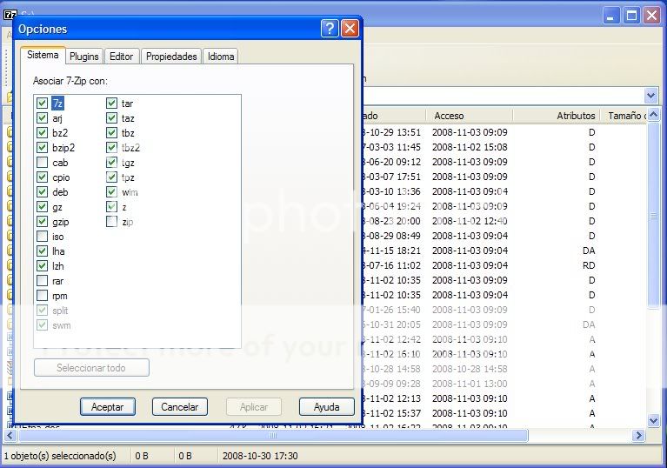The width and height of the screenshot is (667, 468).
Task: Uncheck the cpio association
Action: click(42, 177)
